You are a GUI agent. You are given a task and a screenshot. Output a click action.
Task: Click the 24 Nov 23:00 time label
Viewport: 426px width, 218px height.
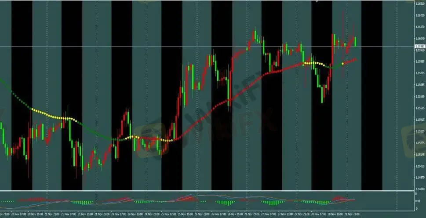(152, 214)
